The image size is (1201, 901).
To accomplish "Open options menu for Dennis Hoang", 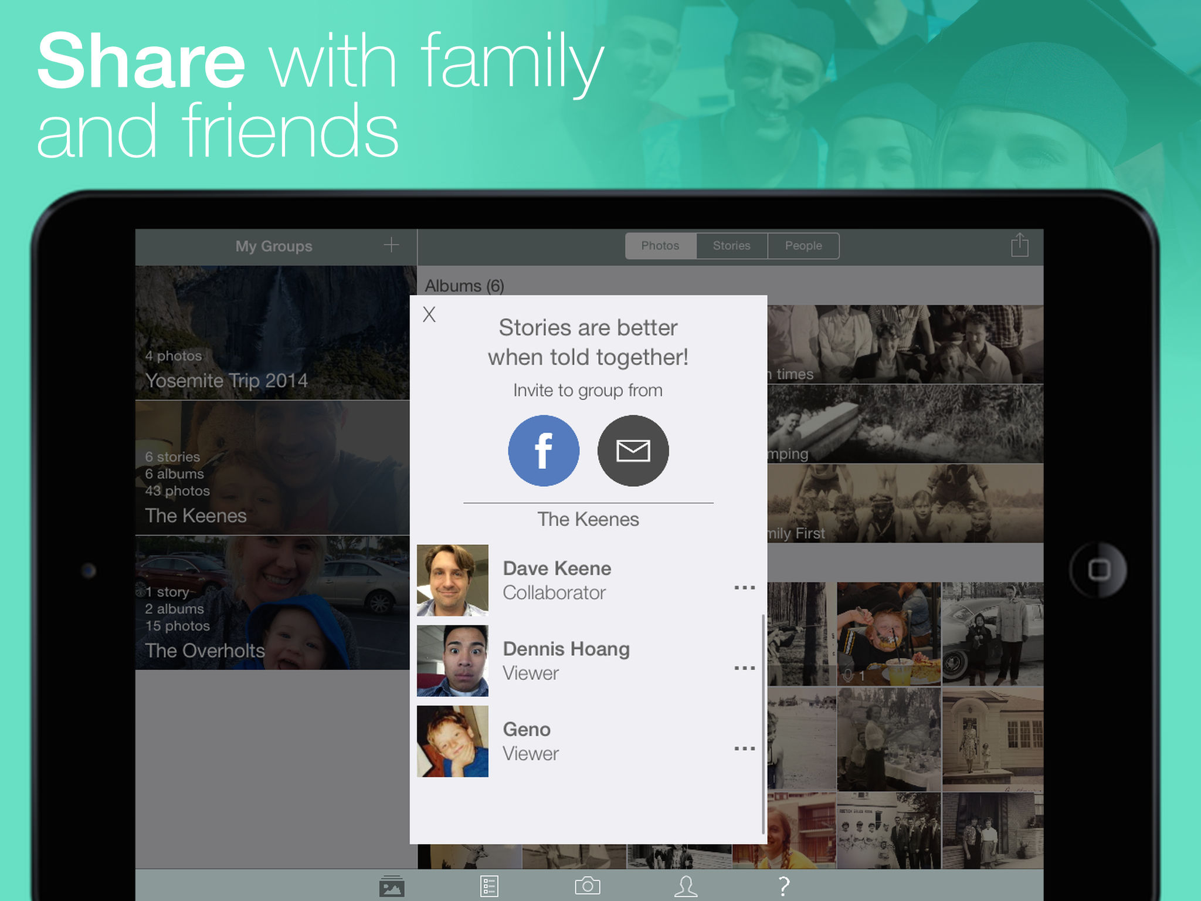I will tap(744, 668).
